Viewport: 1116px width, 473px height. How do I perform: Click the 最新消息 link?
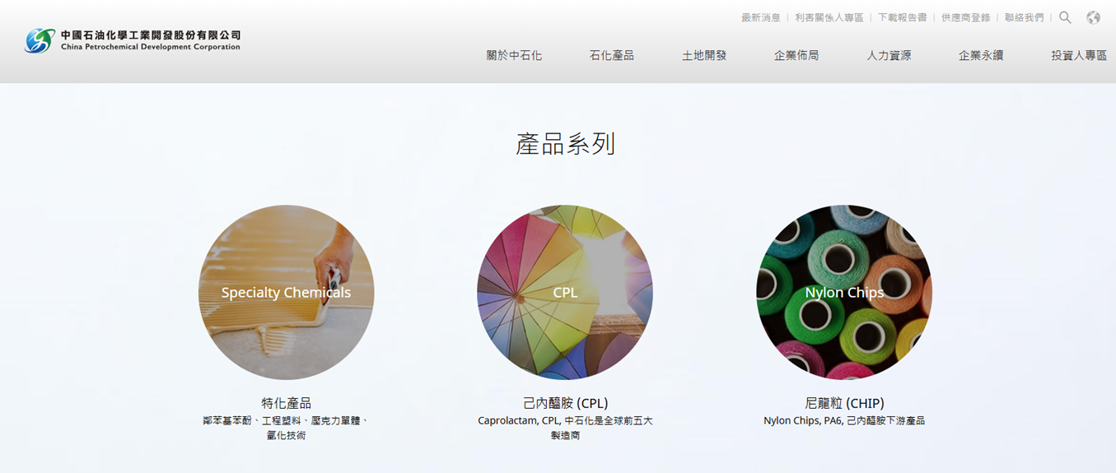pyautogui.click(x=761, y=17)
